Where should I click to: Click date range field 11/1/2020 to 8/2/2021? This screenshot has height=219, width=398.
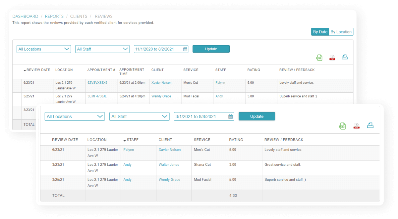point(161,49)
